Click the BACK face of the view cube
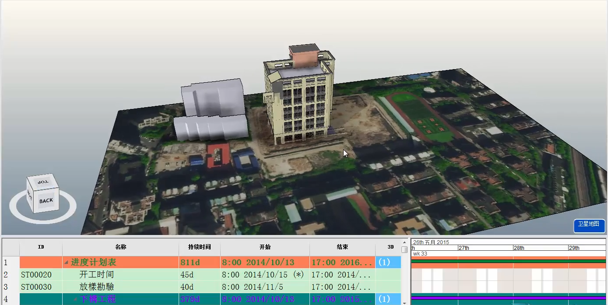Viewport: 608px width, 305px height. click(46, 200)
